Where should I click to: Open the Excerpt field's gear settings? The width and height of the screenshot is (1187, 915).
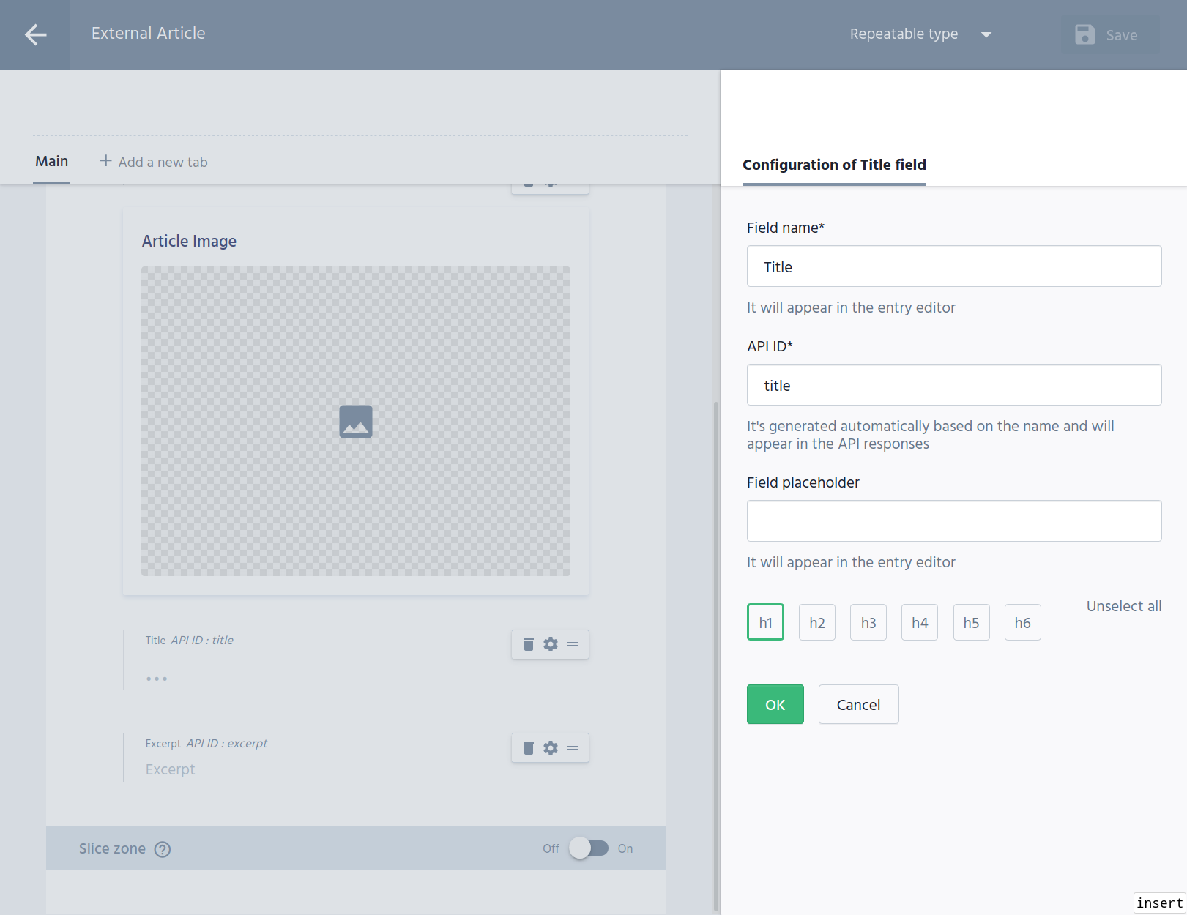point(550,748)
